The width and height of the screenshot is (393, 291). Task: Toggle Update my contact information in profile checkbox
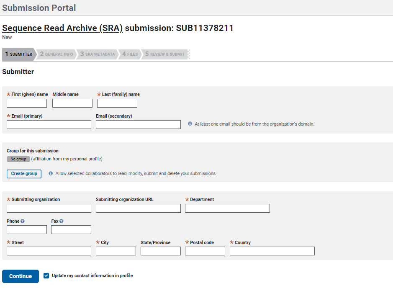46,276
